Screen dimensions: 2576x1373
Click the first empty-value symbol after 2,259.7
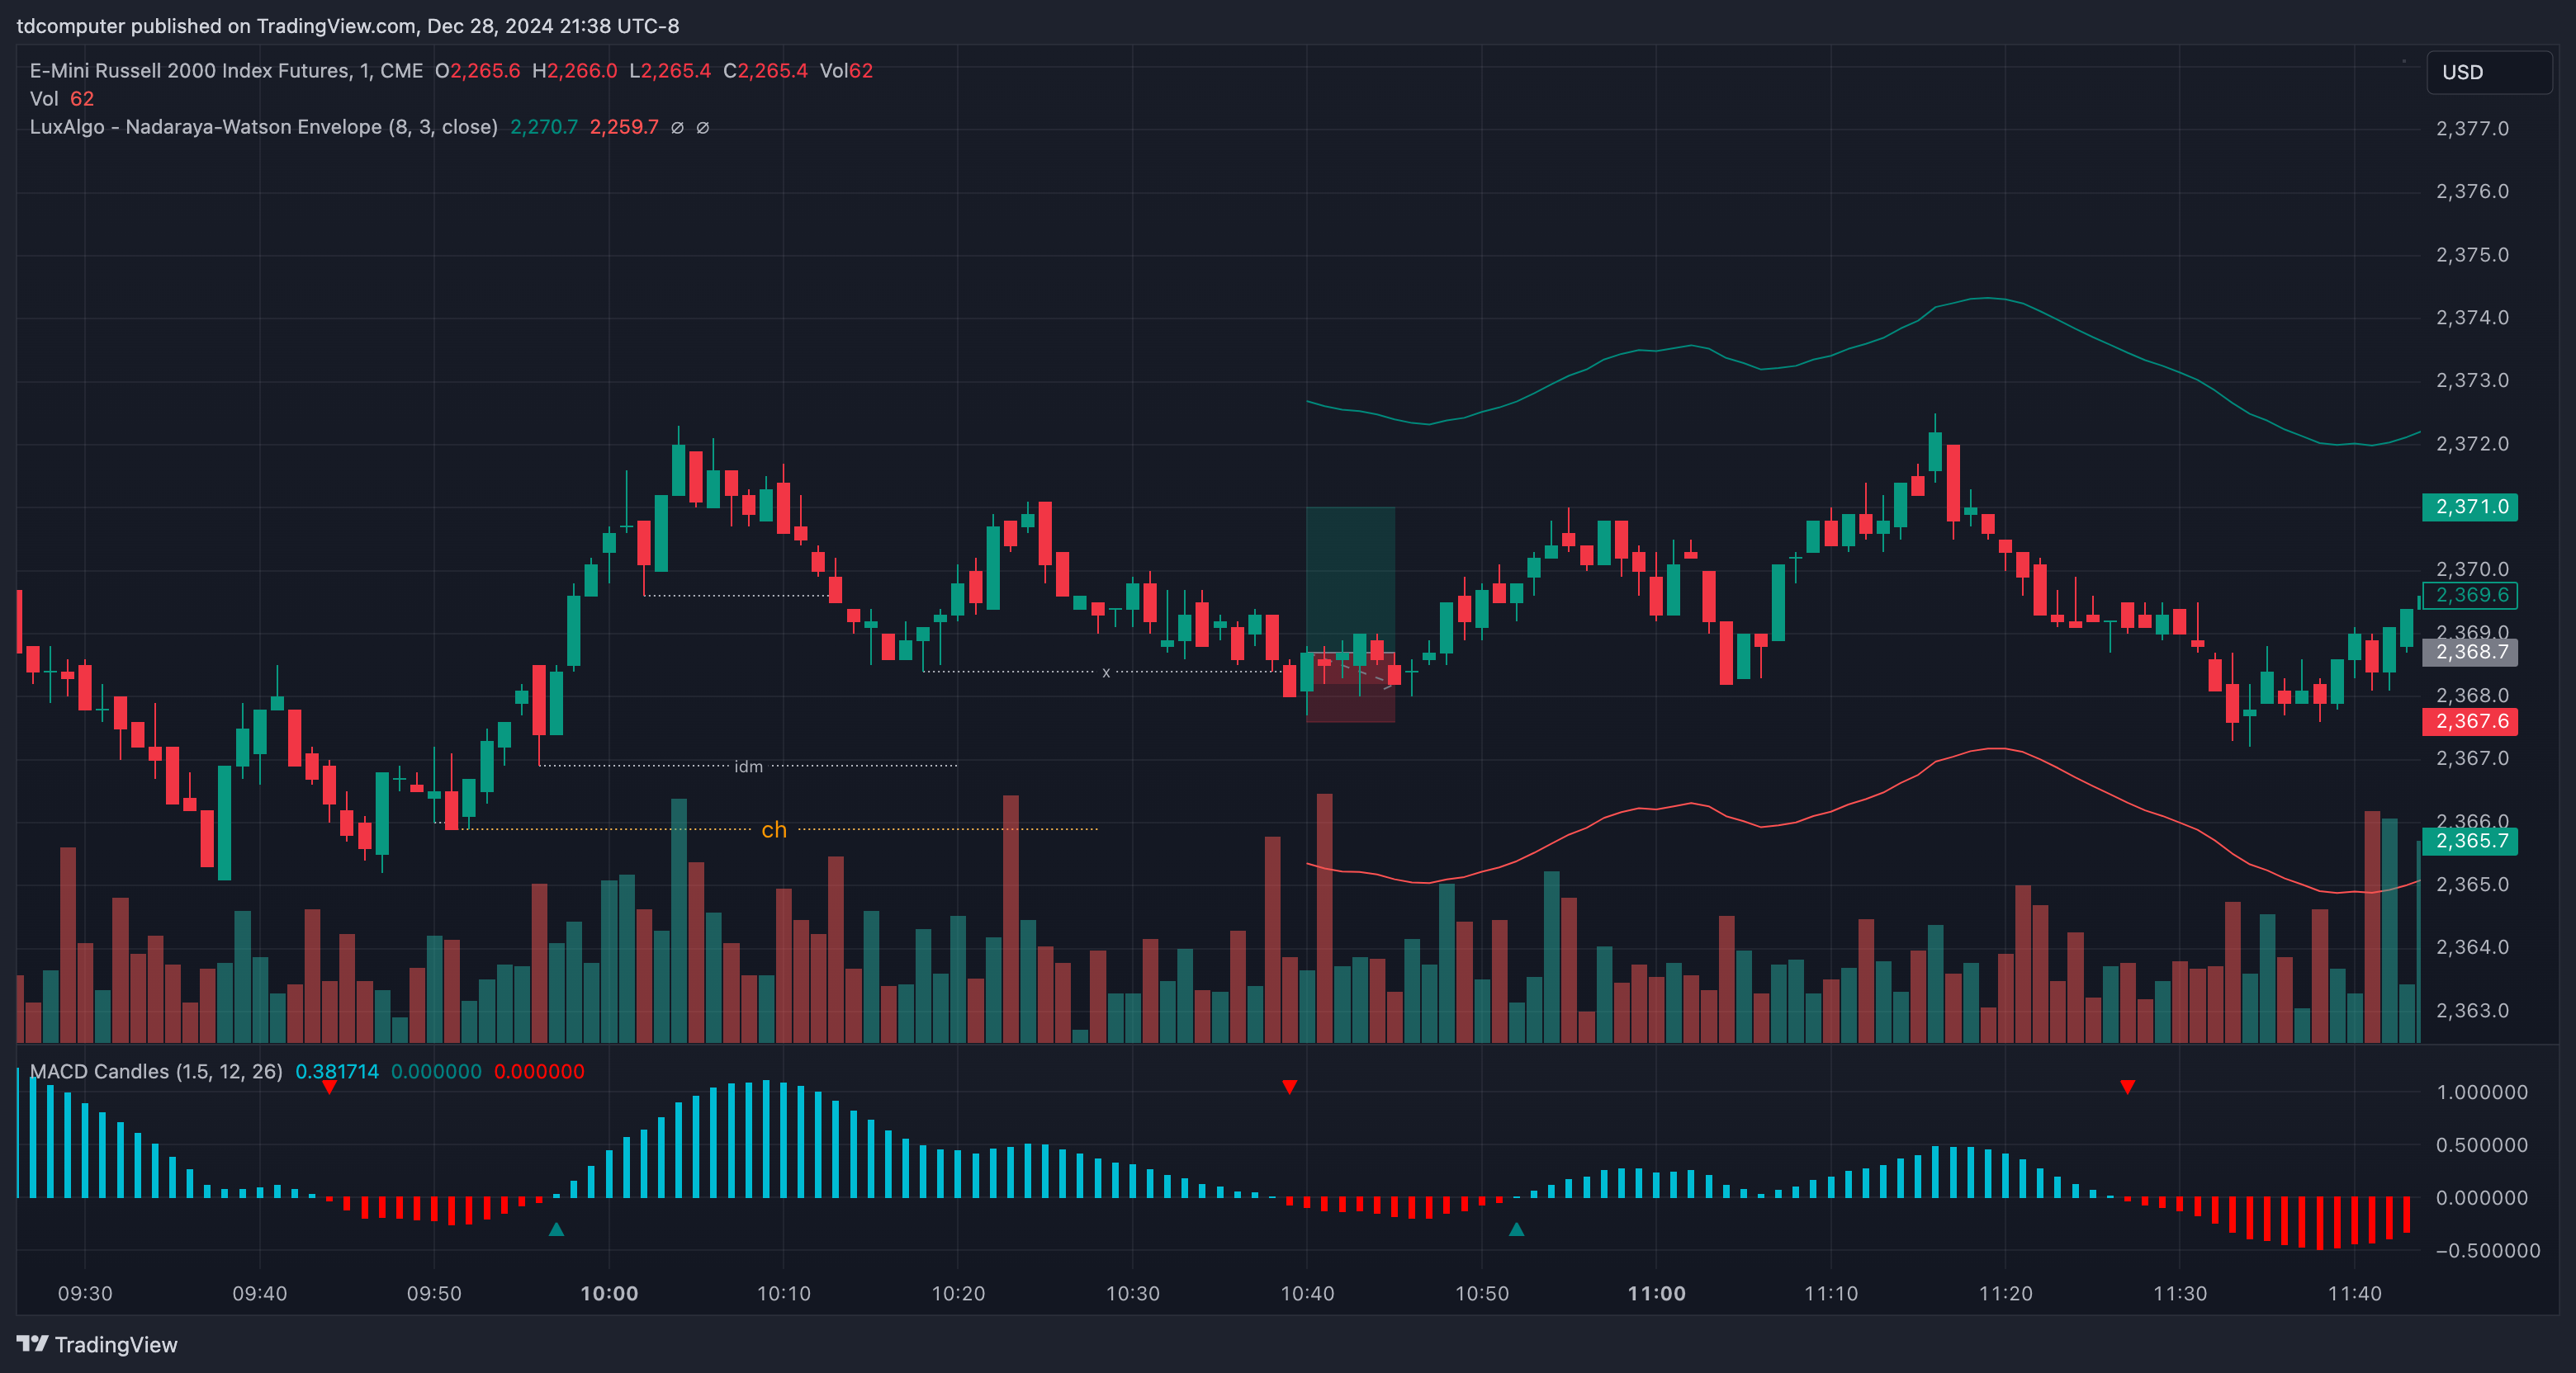(x=677, y=128)
